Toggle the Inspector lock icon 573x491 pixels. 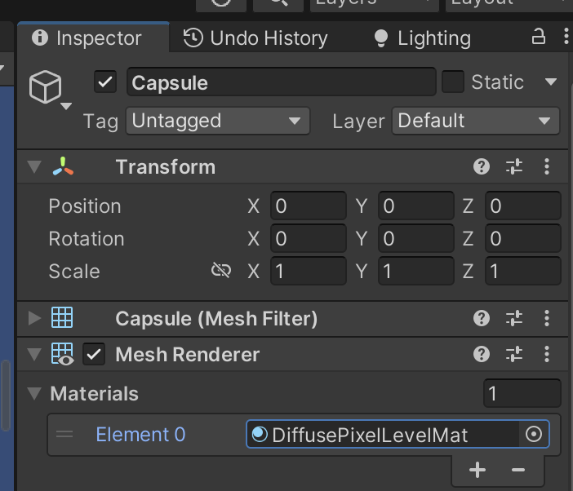pos(538,37)
